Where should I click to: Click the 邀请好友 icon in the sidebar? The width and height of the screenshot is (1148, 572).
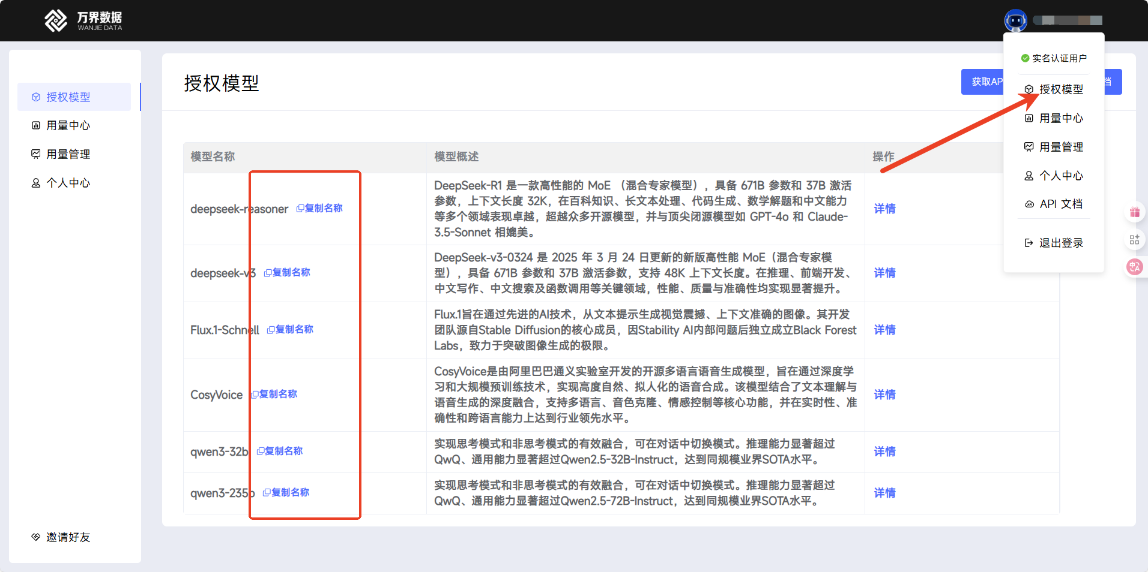tap(36, 537)
